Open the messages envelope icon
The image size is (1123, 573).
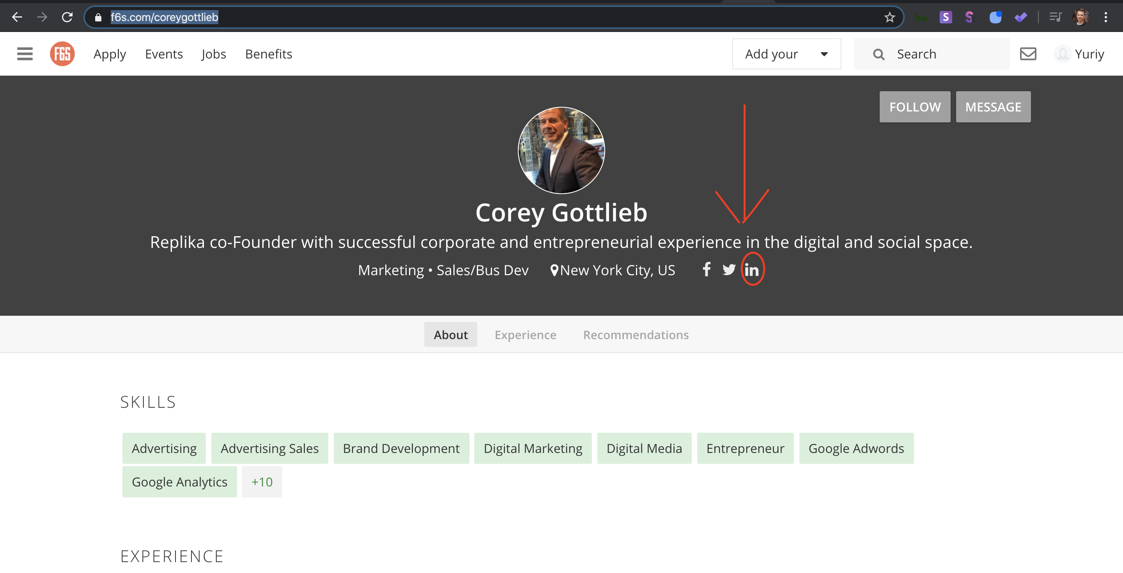coord(1027,54)
